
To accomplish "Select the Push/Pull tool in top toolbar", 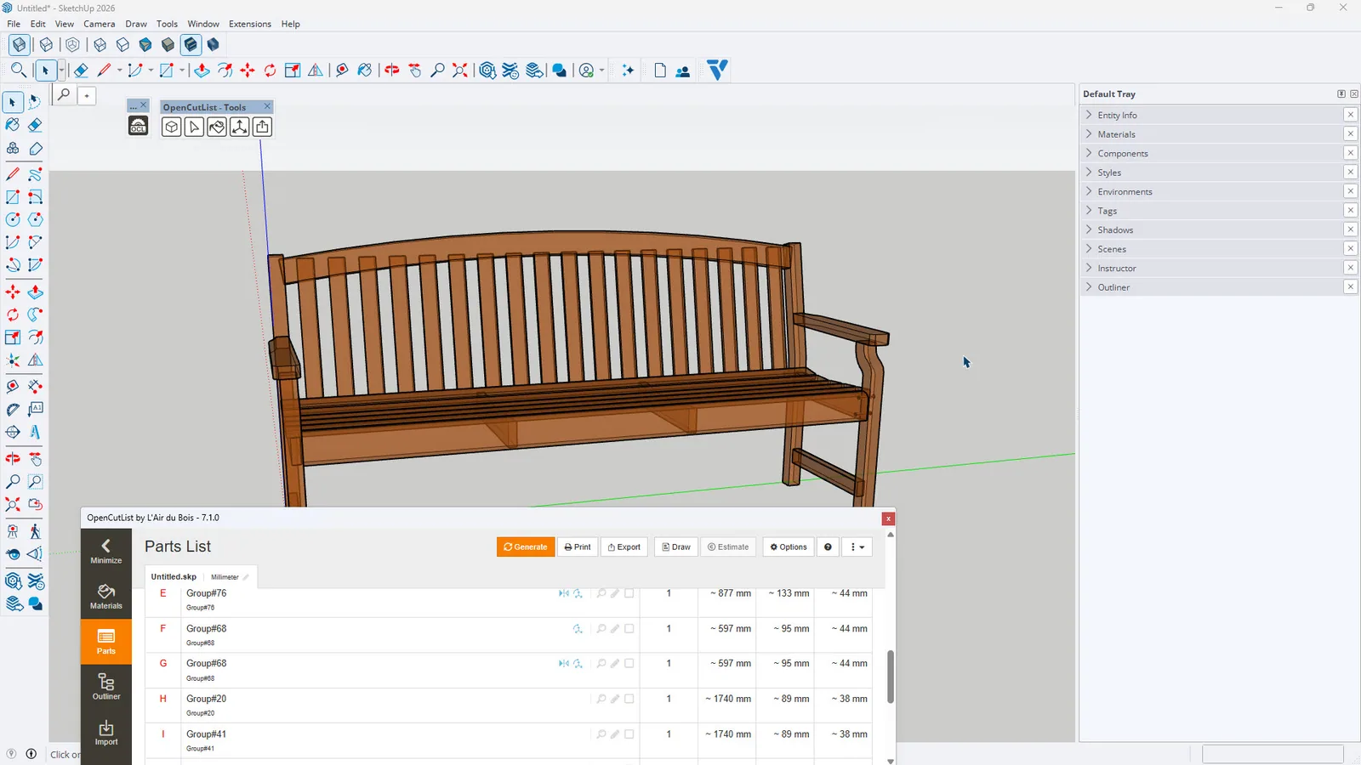I will point(202,71).
